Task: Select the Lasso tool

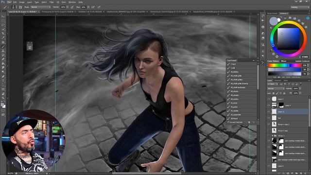Action: (3, 25)
